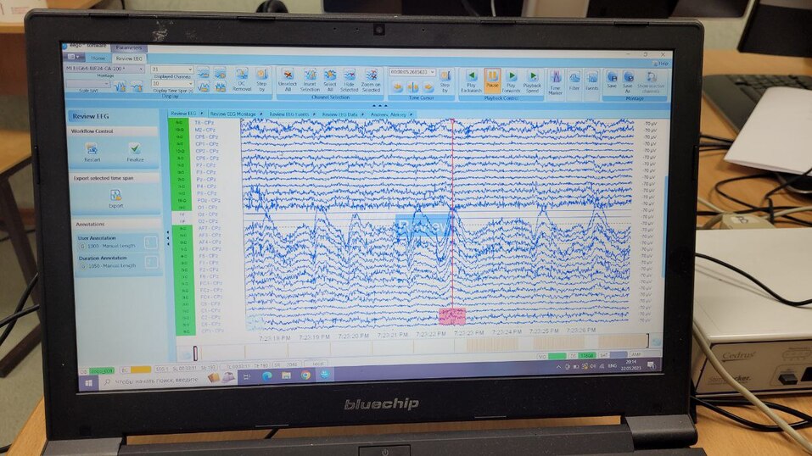Click Export in selected time span panel
Screen dimensions: 812x456
[x=115, y=198]
